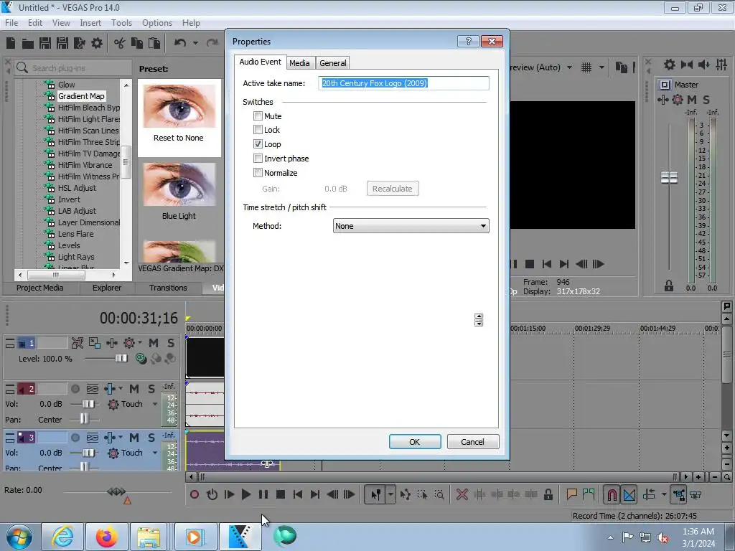Click Cancel in Properties dialog
Screen dimensions: 735x551
click(472, 442)
